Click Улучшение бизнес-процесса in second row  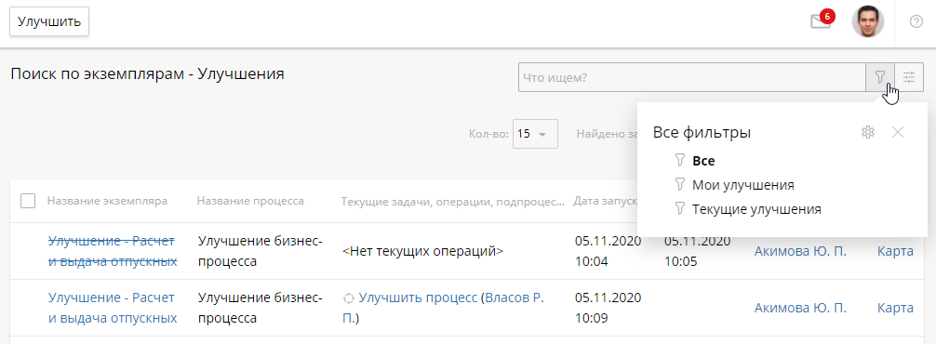(x=260, y=308)
